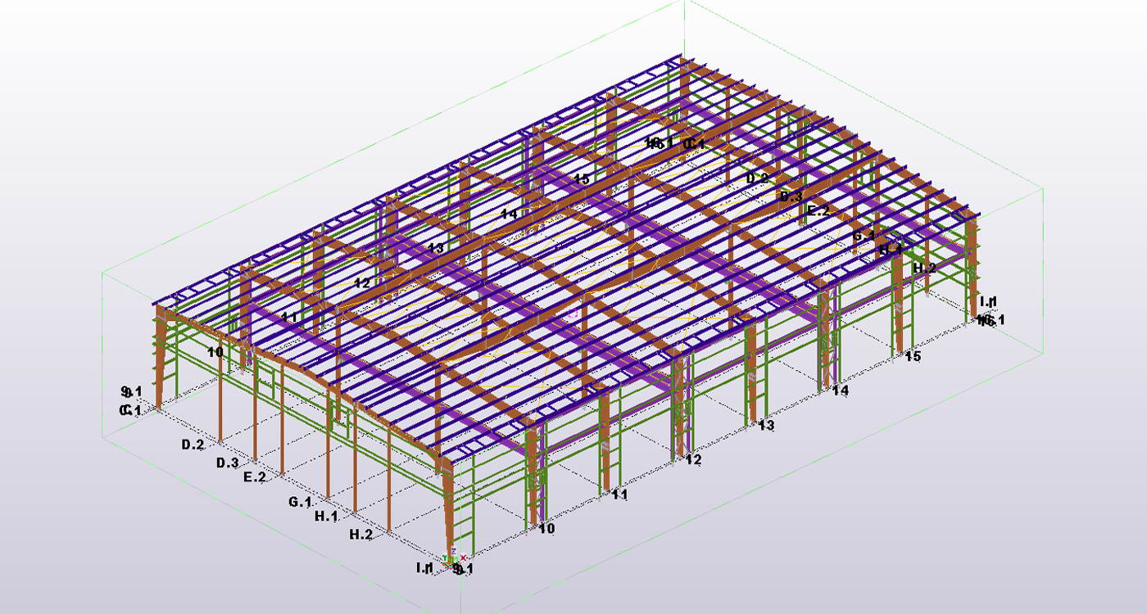Click grid label H.2 on the far-right roof side

coord(924,268)
